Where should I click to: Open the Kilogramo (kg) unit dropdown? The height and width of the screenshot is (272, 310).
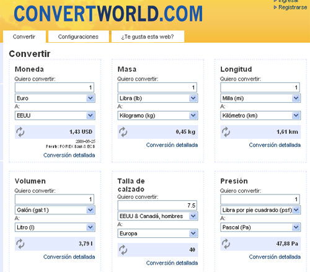157,115
